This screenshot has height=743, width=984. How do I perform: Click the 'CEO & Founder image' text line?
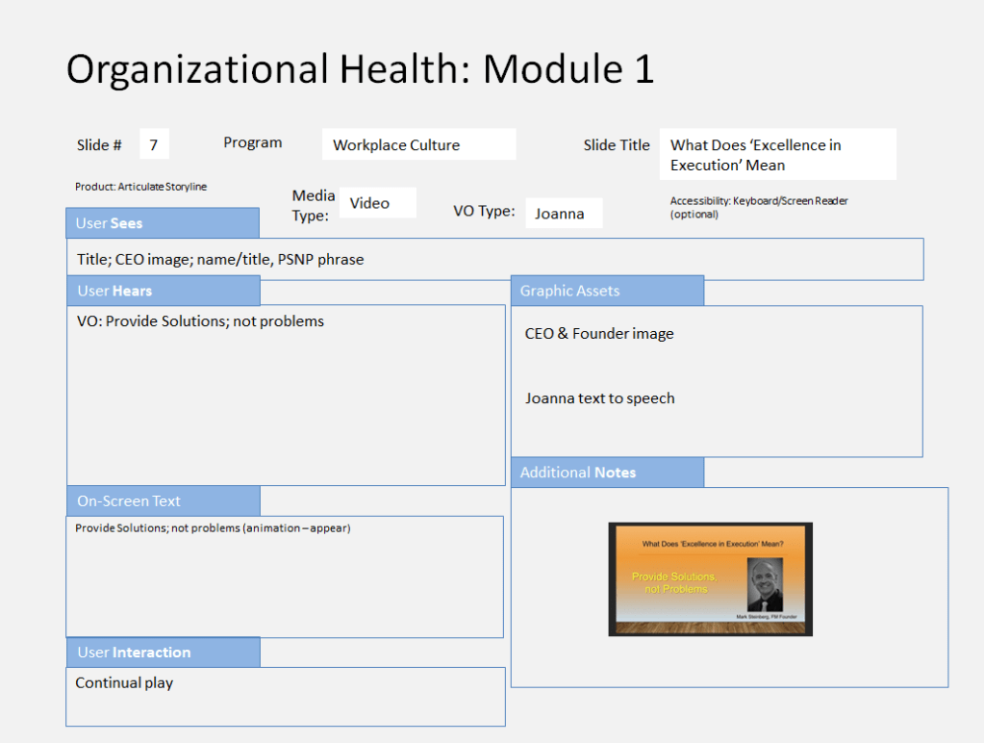coord(599,334)
